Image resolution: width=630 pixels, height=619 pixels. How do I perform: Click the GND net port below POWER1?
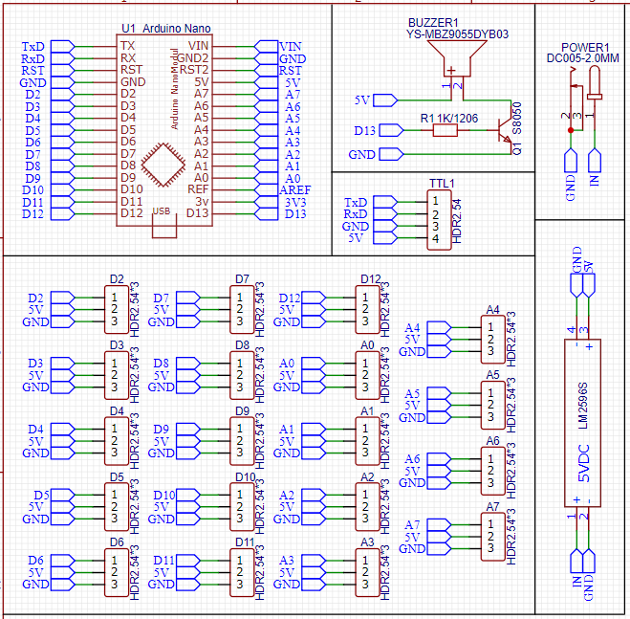pyautogui.click(x=571, y=161)
